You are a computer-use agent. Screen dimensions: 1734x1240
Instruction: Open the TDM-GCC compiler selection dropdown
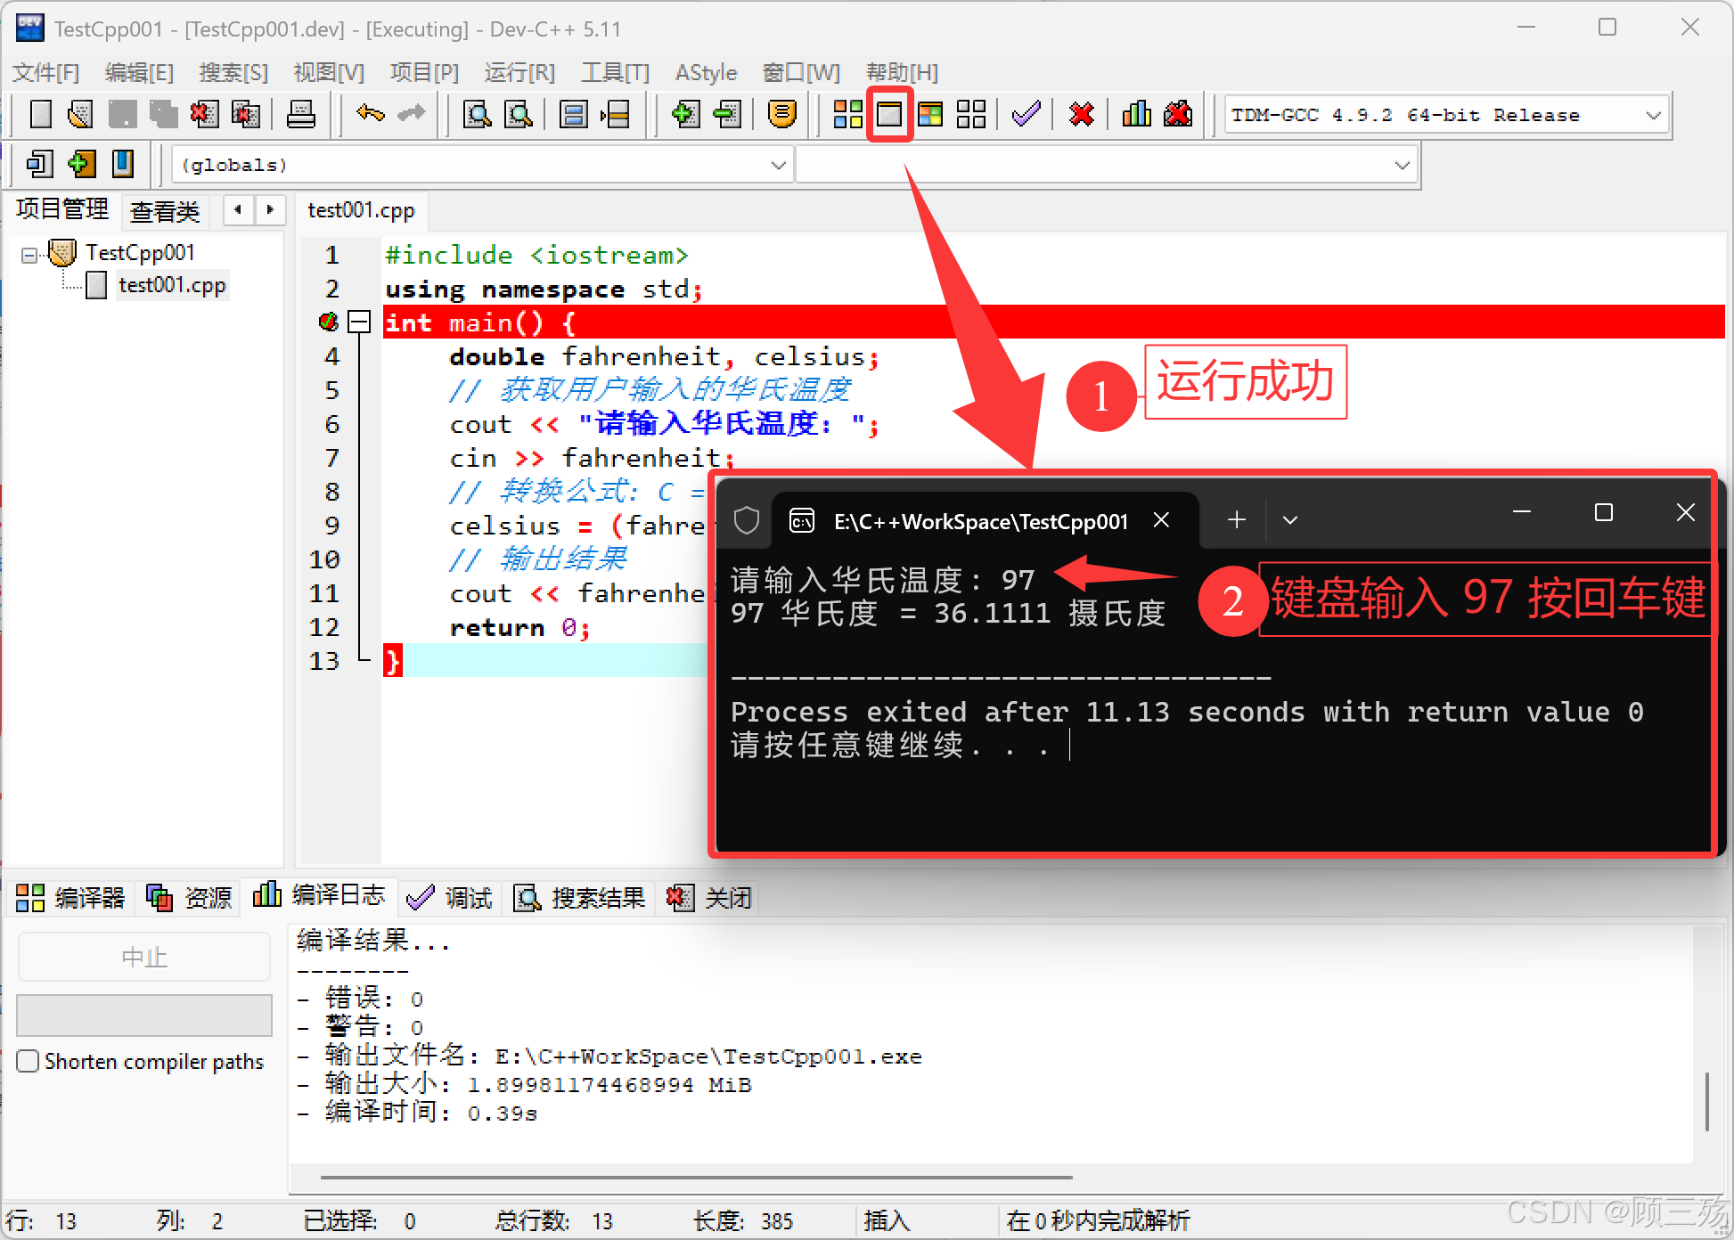pos(1653,115)
